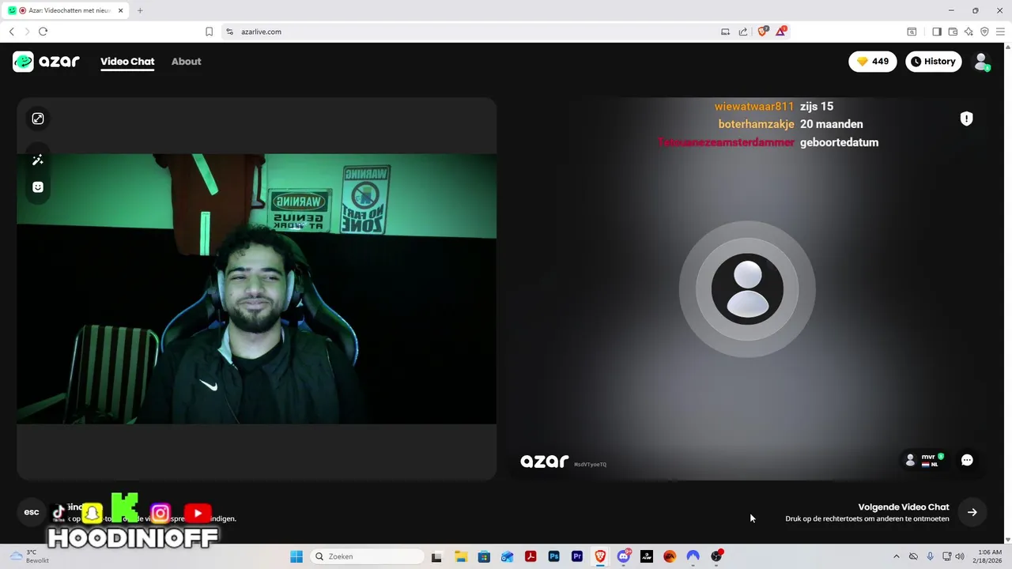Click the system tray microphone icon

[x=930, y=556]
